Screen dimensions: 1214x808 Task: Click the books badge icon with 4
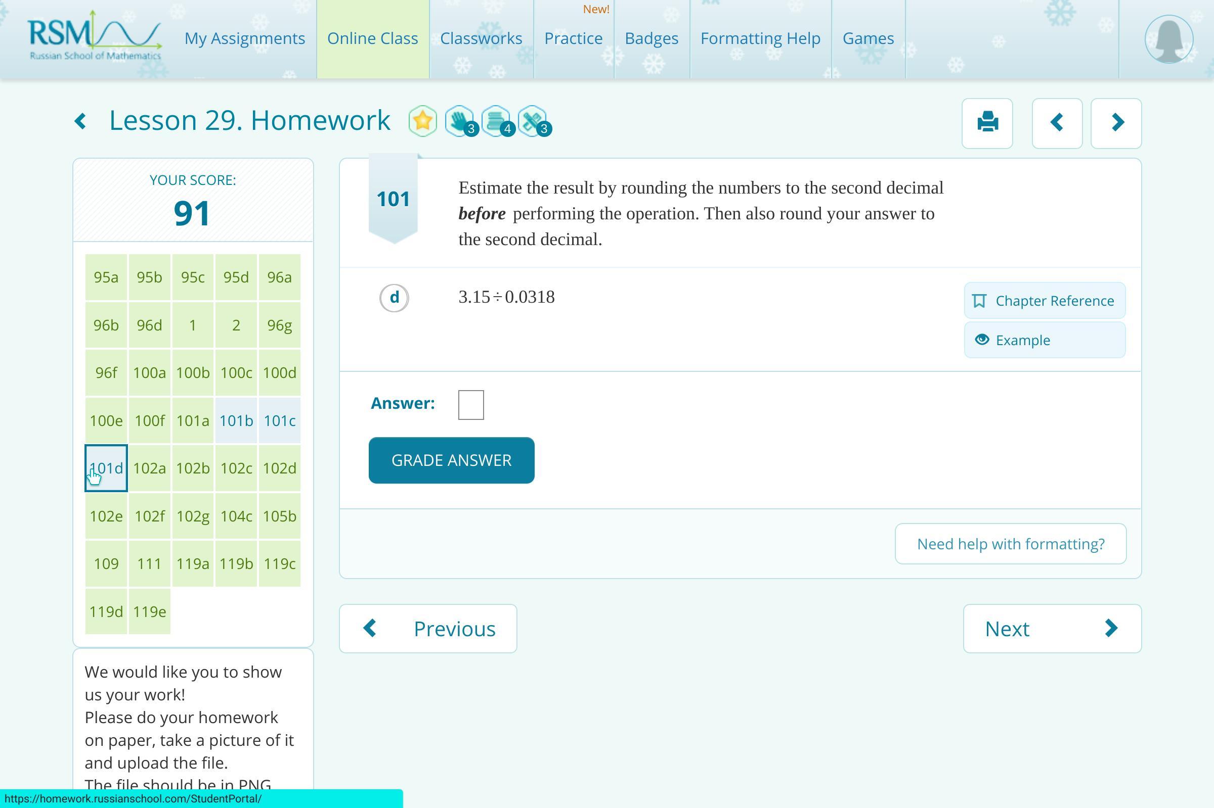[x=496, y=122]
